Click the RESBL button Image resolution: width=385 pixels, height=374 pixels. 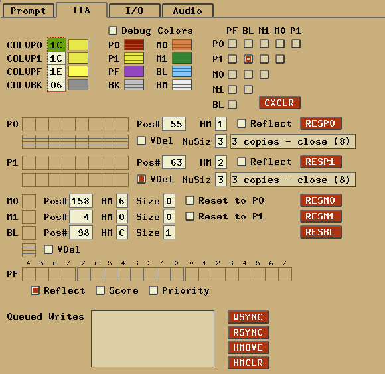tap(321, 232)
